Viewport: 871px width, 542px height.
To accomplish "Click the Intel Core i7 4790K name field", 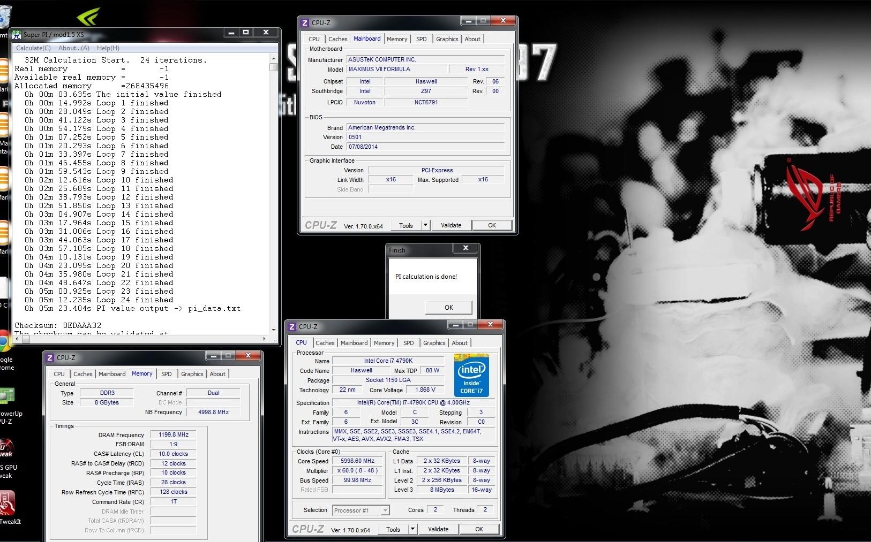I will click(x=388, y=361).
